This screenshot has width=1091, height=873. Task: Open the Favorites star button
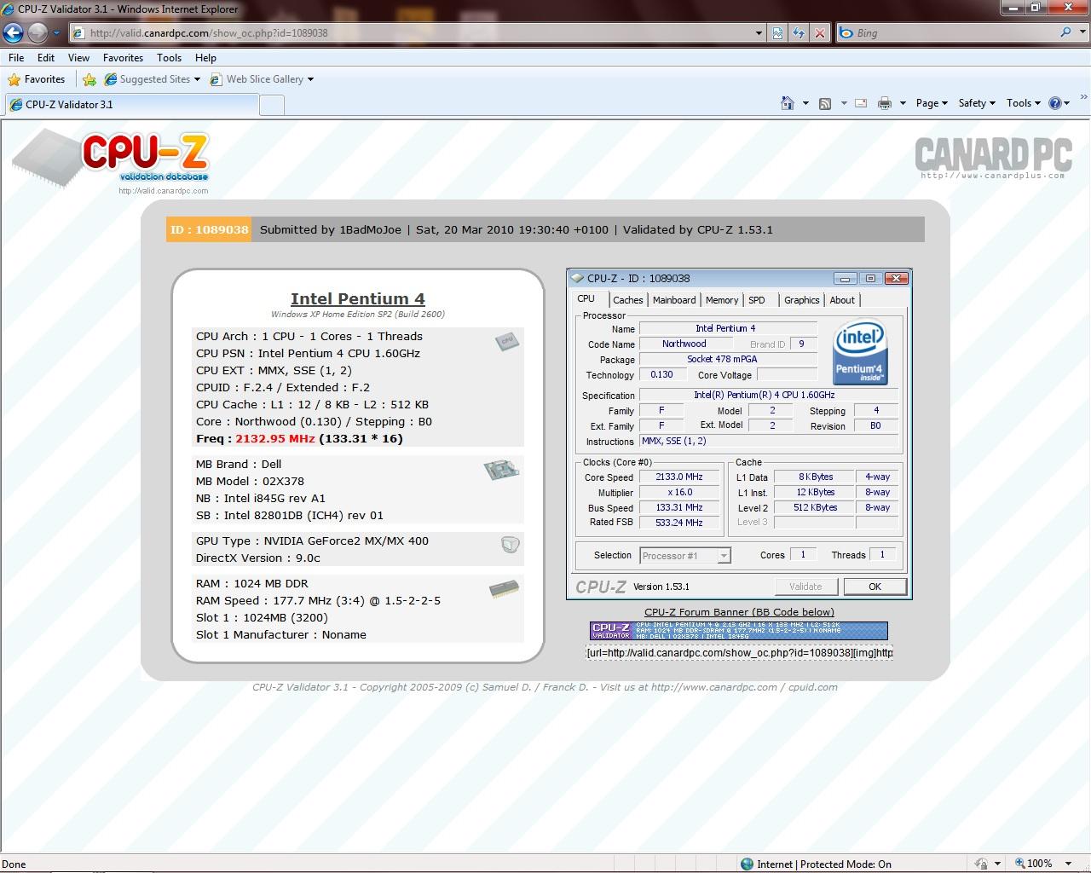(x=36, y=79)
